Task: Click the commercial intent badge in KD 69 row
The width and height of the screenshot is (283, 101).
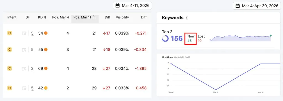Action: [10, 68]
